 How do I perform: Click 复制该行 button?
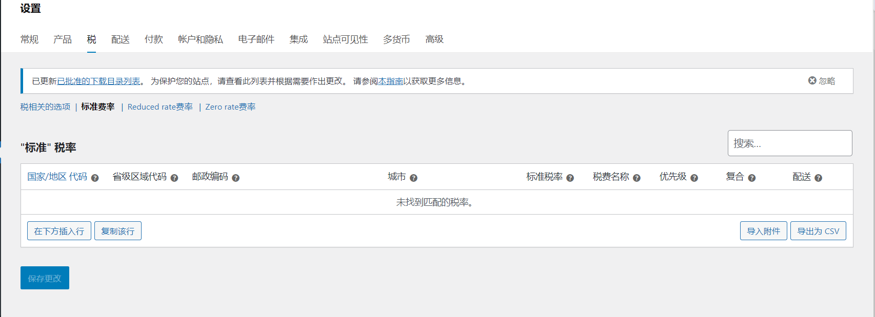tap(118, 231)
